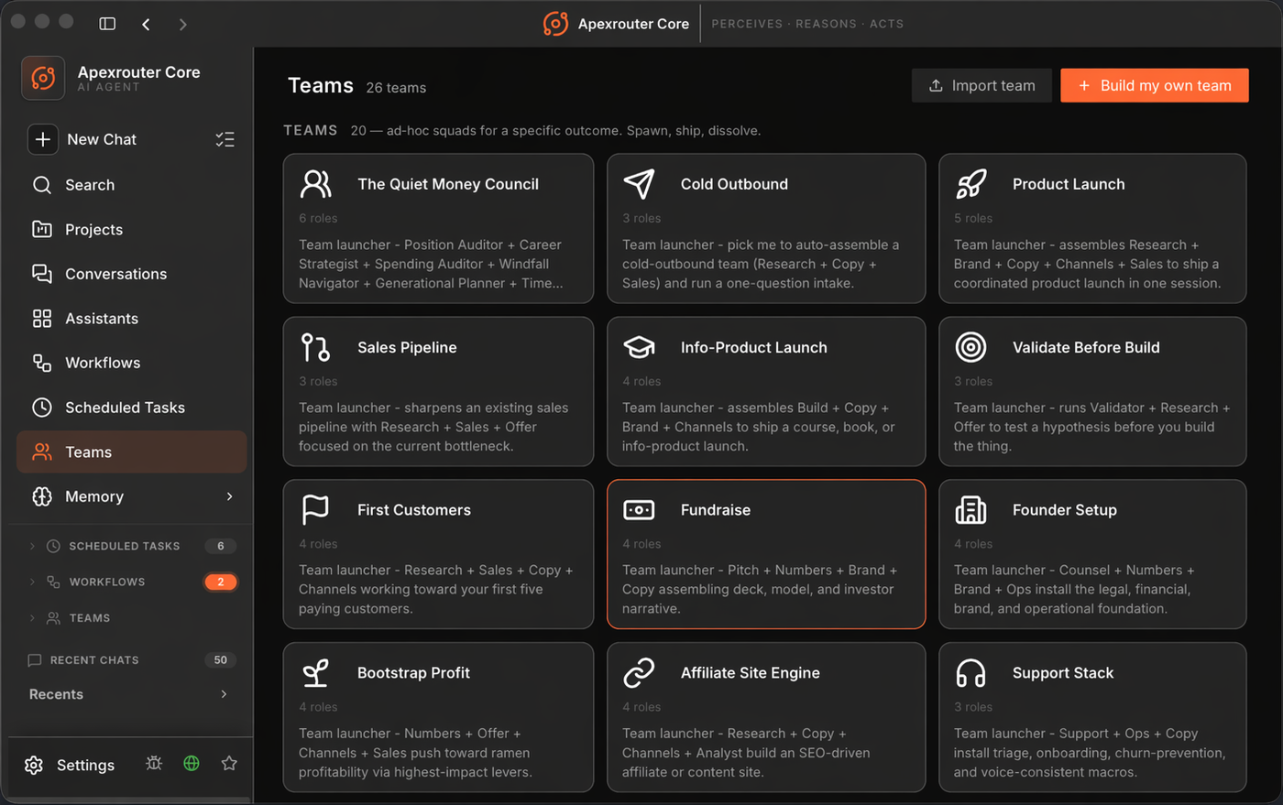Viewport: 1283px width, 805px height.
Task: Click the Affiliate Site Engine link icon
Action: click(639, 673)
